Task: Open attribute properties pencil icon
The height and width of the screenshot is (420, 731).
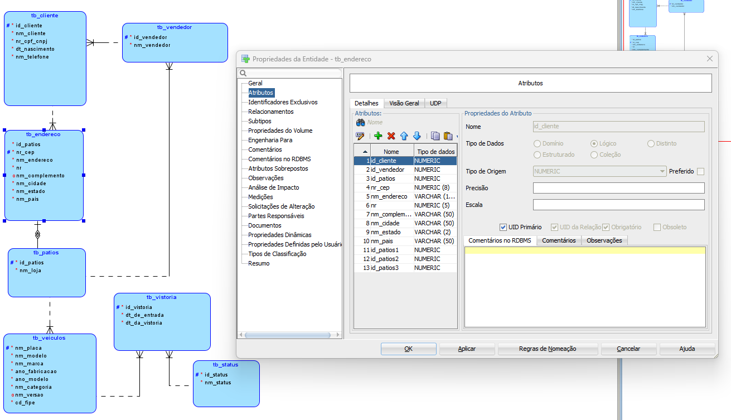Action: point(360,136)
